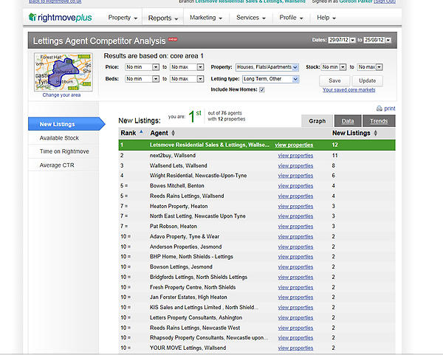Open Property type dropdown

(x=295, y=67)
